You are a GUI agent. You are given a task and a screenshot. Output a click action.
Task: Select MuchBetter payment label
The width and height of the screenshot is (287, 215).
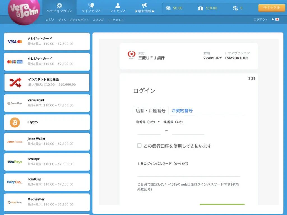[36, 199]
